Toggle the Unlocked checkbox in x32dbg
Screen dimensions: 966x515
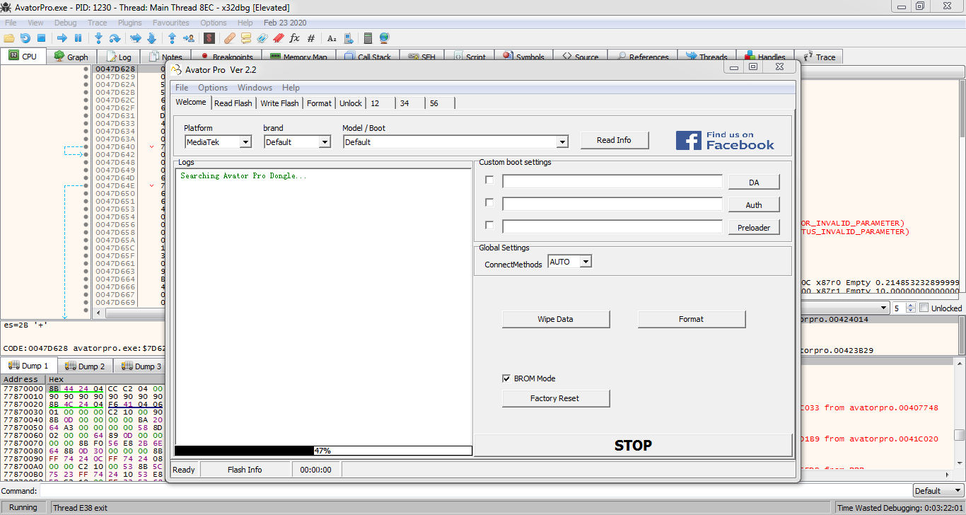(x=924, y=308)
